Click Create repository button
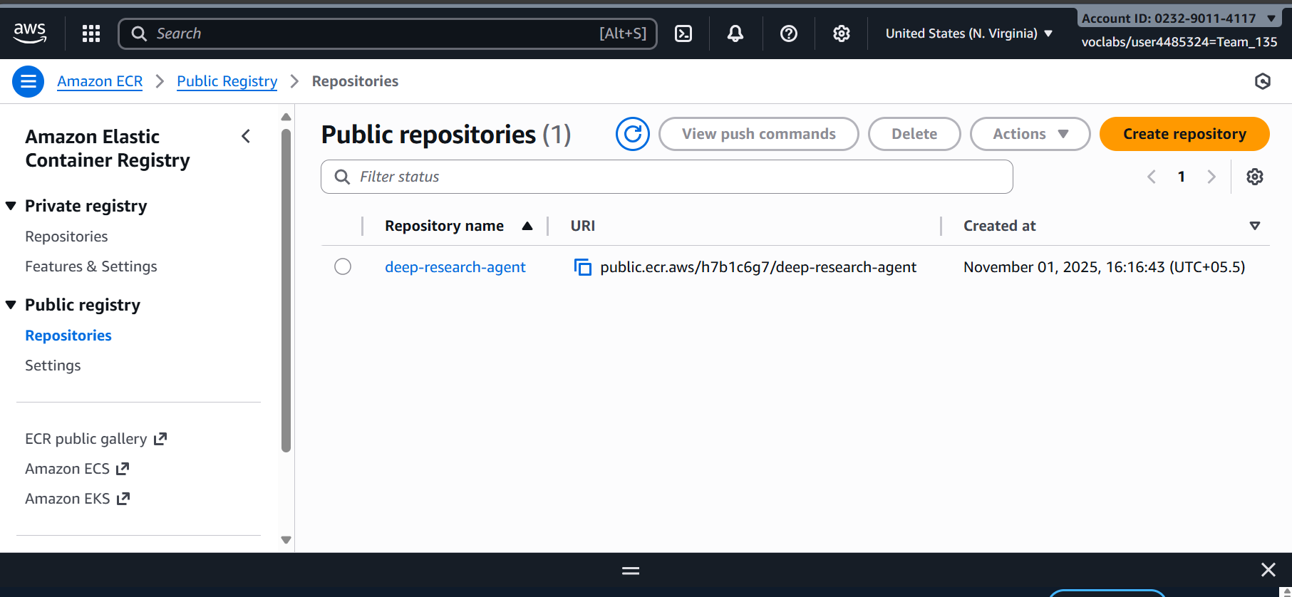The height and width of the screenshot is (597, 1292). click(x=1184, y=134)
